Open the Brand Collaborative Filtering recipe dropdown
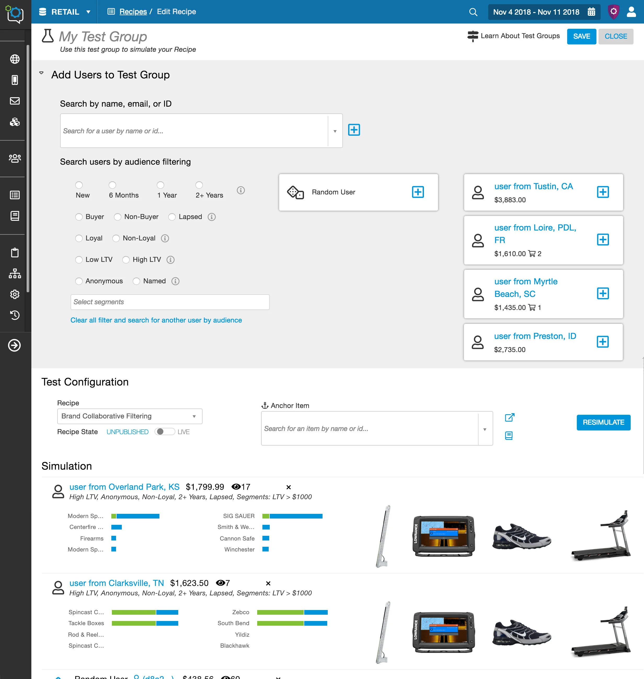 pos(129,416)
